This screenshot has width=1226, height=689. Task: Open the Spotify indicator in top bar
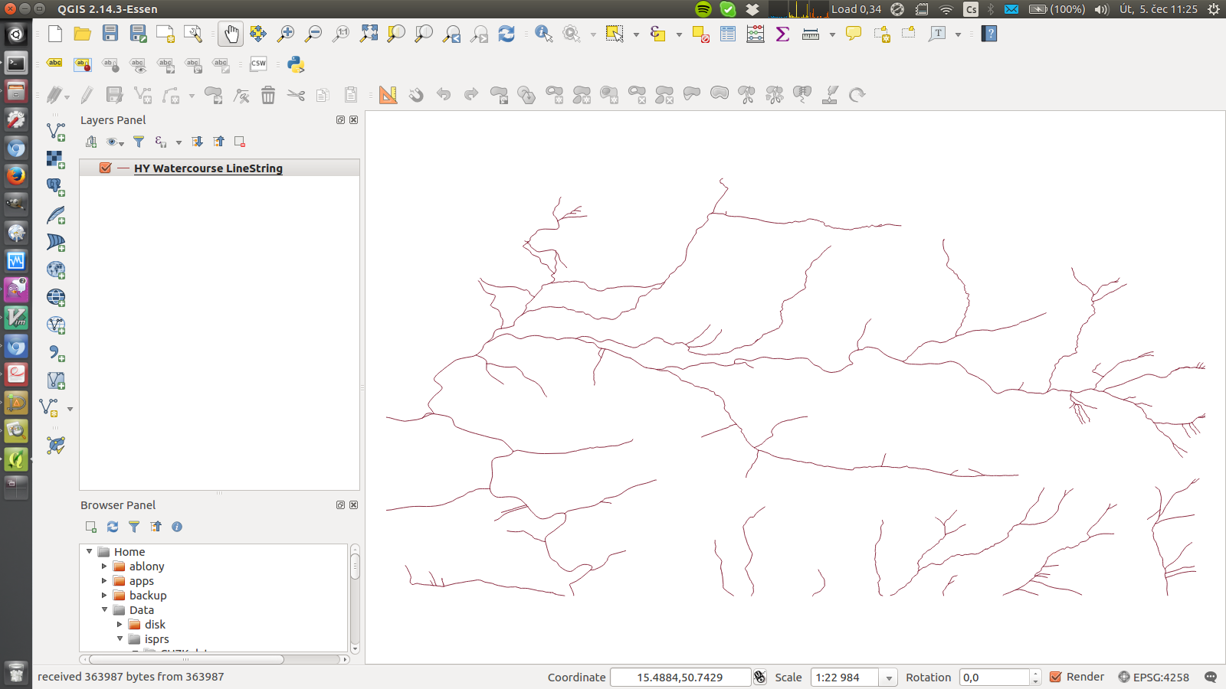[x=703, y=9]
